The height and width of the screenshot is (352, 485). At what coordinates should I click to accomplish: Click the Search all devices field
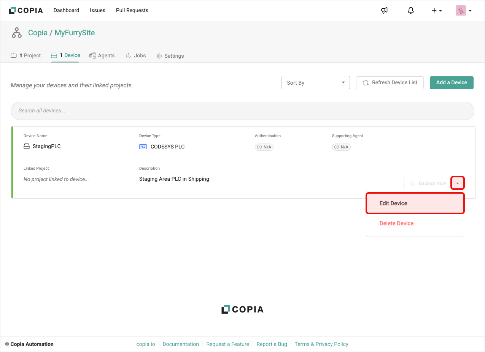(x=242, y=111)
